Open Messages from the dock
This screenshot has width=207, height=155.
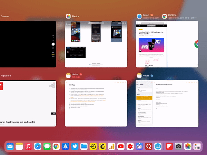(47, 146)
